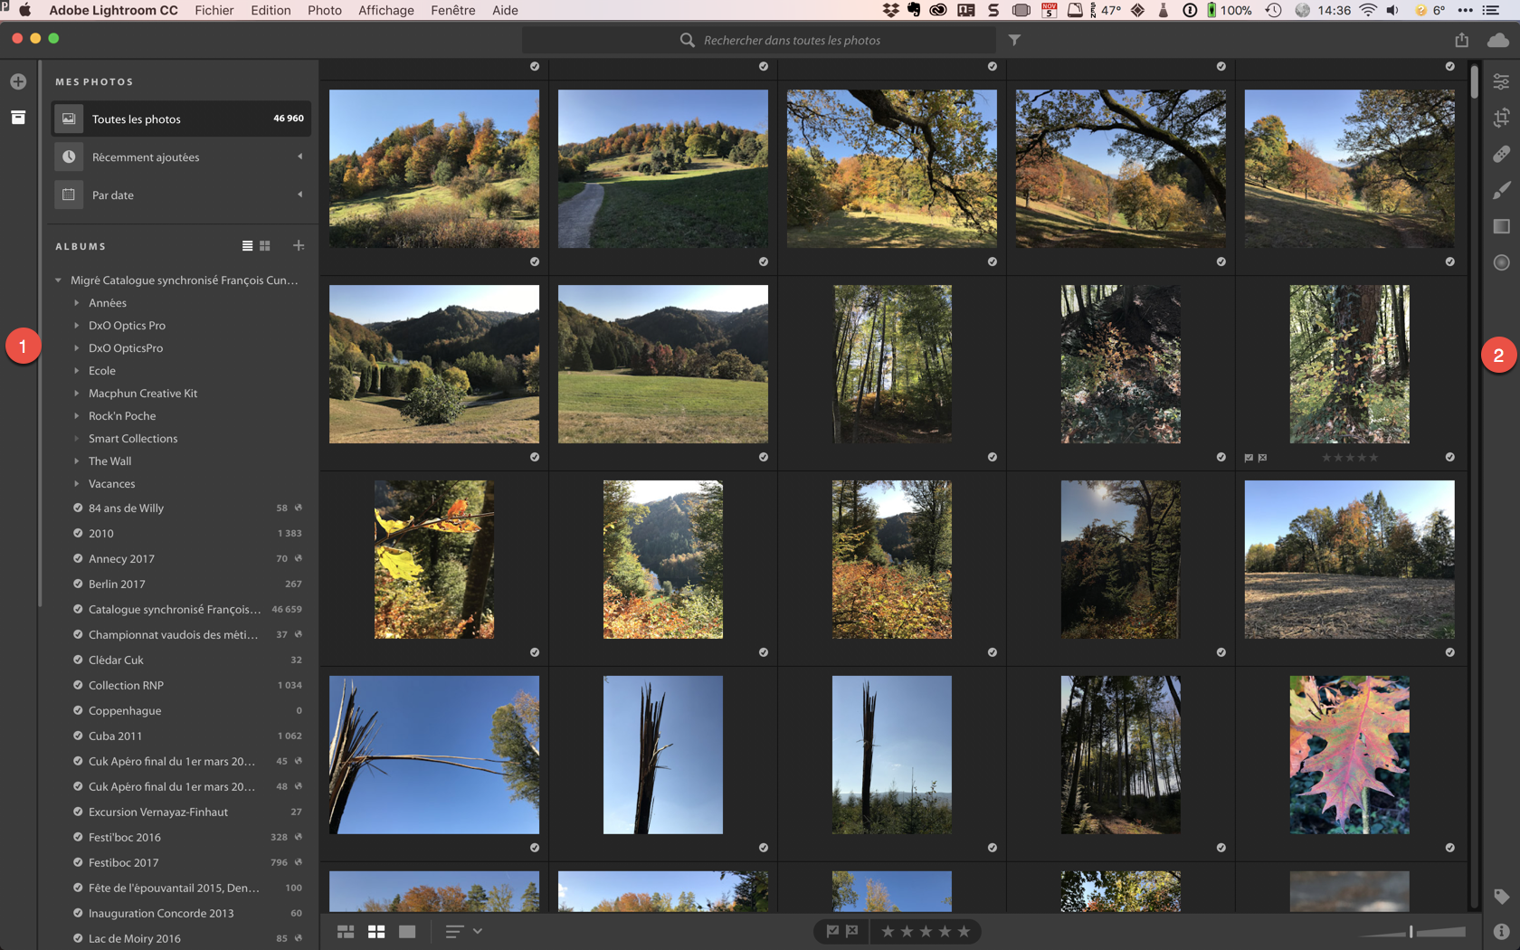Open the Fichier menu
Image resolution: width=1520 pixels, height=950 pixels.
point(214,10)
